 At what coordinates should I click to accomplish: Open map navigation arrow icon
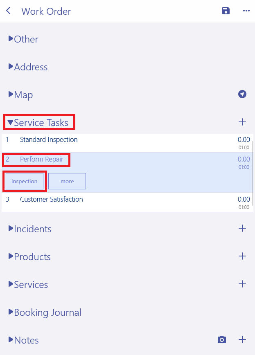(x=242, y=94)
